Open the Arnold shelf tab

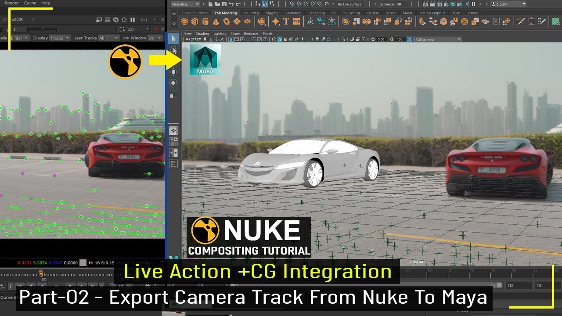click(473, 13)
